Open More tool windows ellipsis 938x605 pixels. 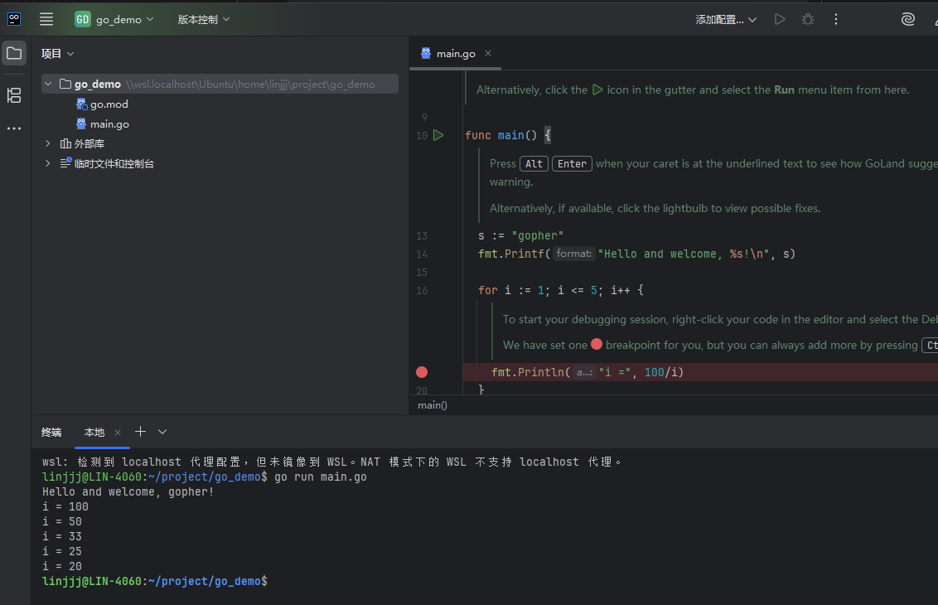tap(14, 128)
